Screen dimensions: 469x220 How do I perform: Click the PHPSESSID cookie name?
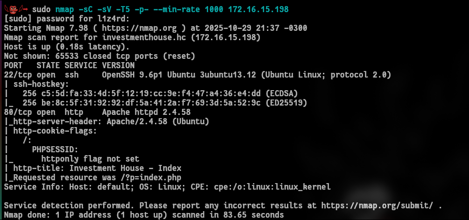pos(55,149)
